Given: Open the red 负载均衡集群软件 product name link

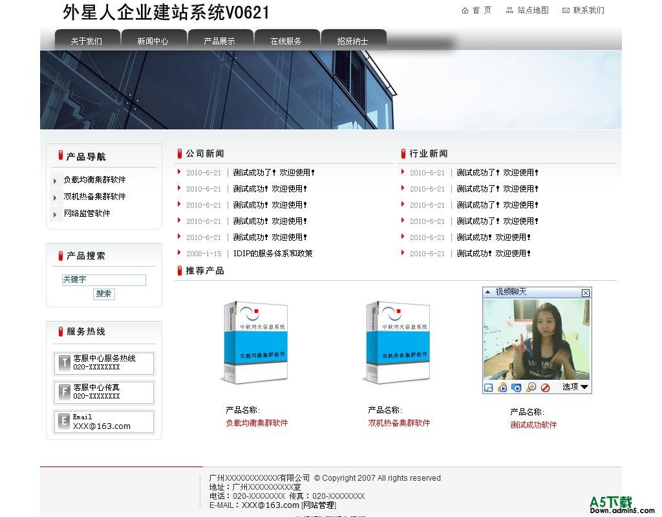Looking at the screenshot, I should point(257,423).
